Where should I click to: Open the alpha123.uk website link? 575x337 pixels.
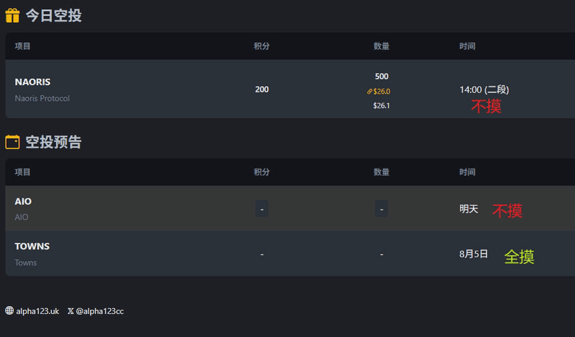[37, 311]
